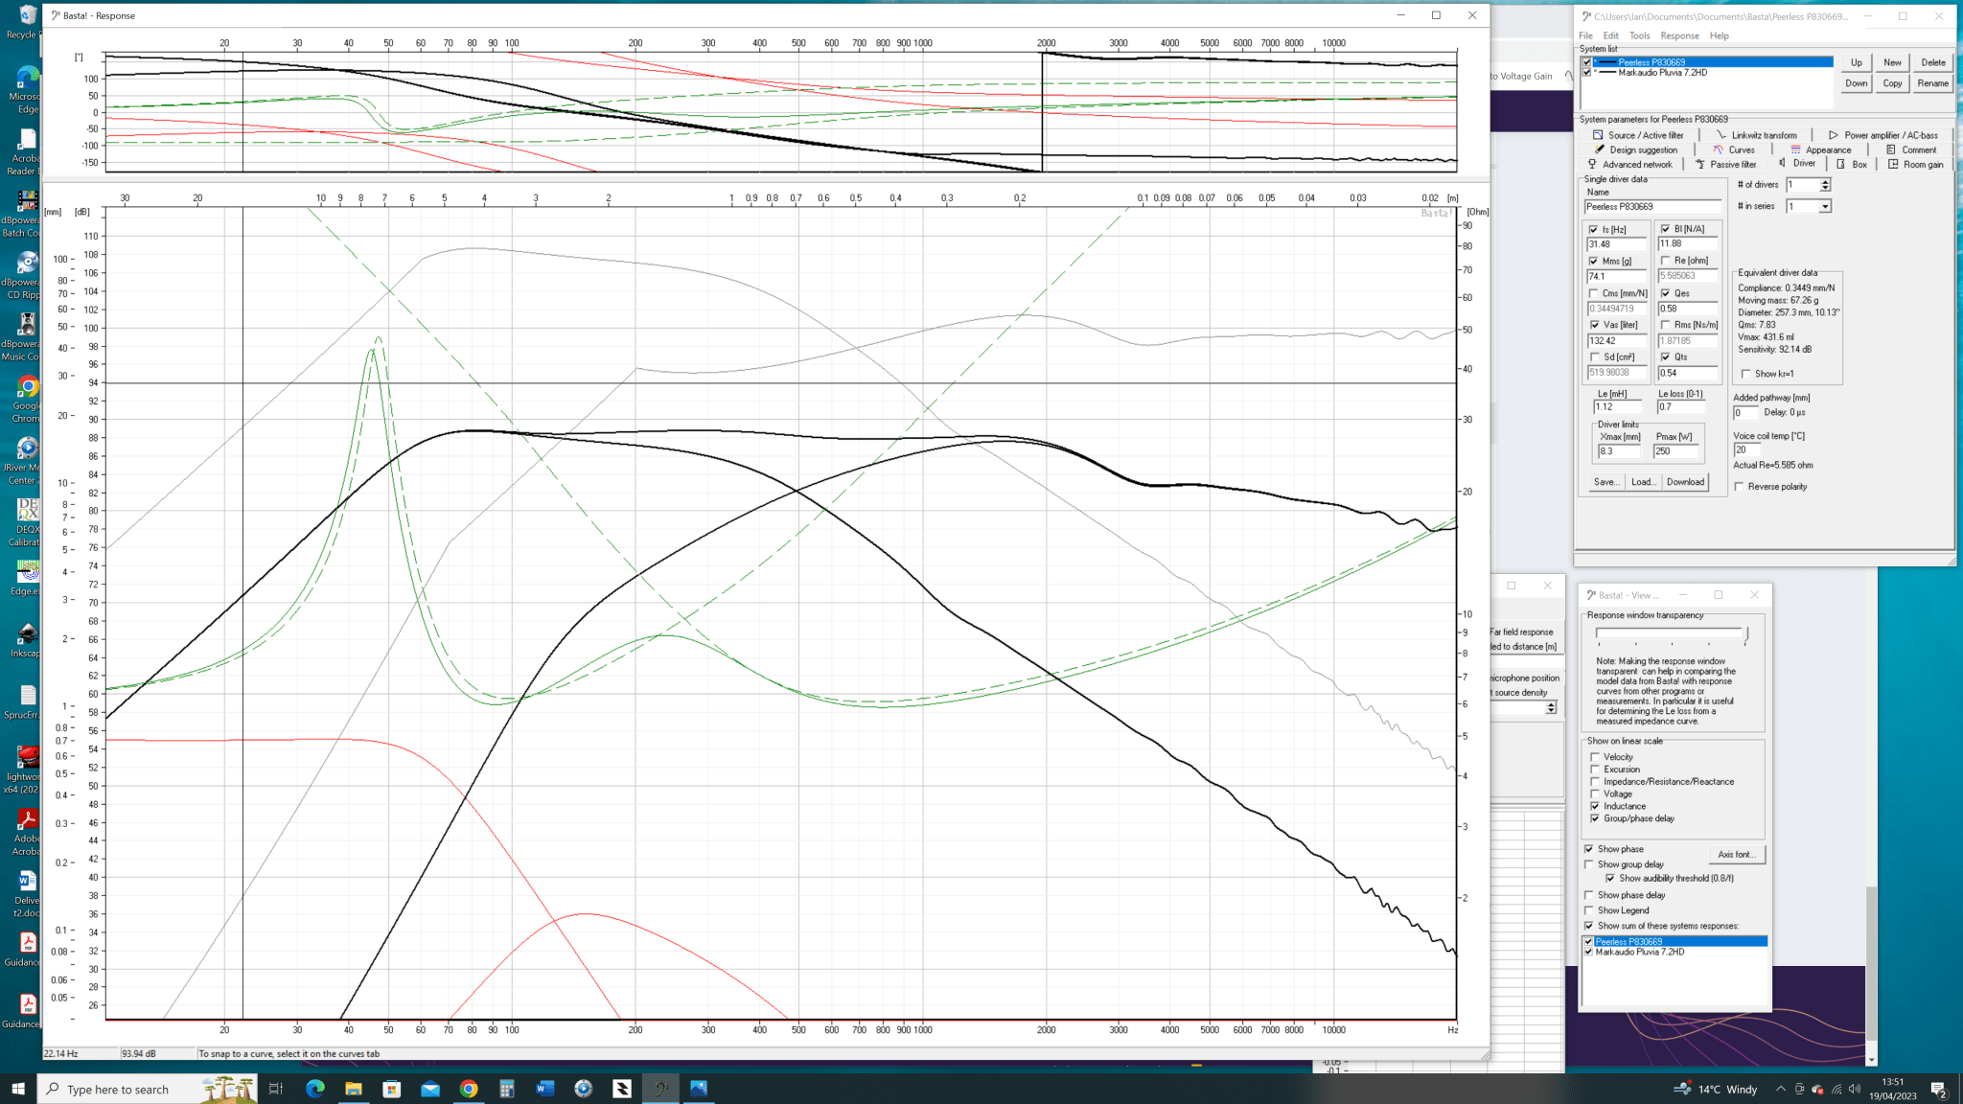Open Chrome from the taskbar

pyautogui.click(x=468, y=1089)
